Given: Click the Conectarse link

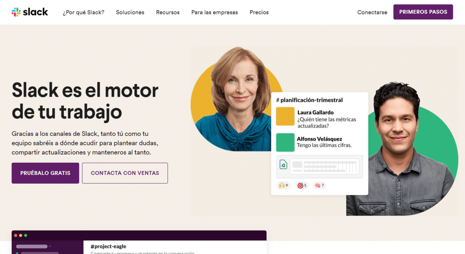Looking at the screenshot, I should coord(372,12).
